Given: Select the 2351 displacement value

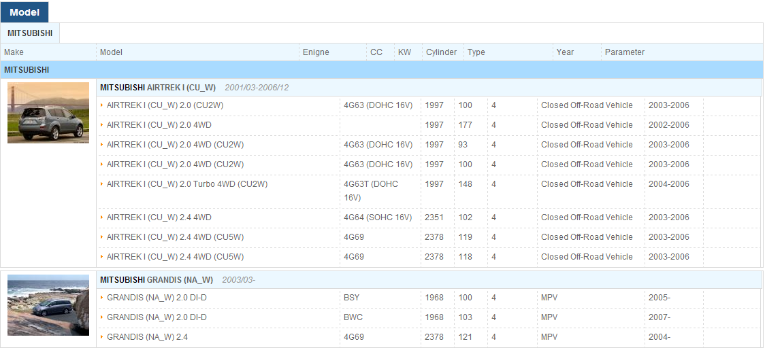Looking at the screenshot, I should pos(434,217).
